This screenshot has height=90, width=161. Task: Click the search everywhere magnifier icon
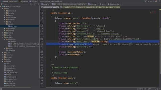coord(160,1)
